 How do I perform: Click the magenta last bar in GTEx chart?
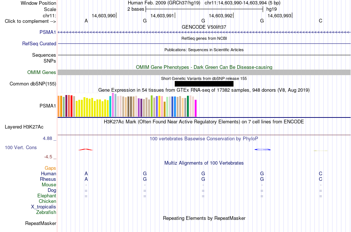click(x=196, y=108)
